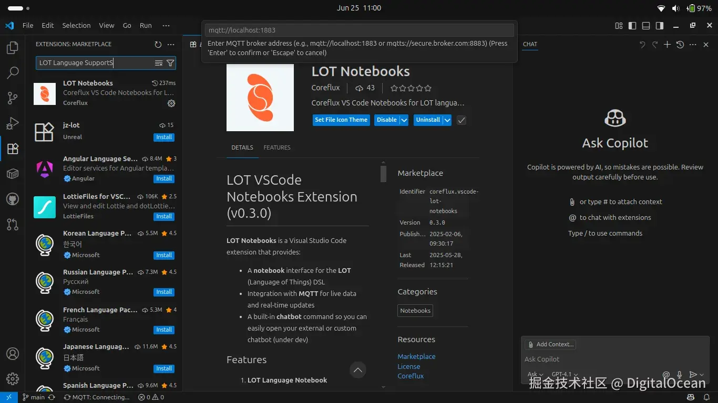Open the Run menu
The height and width of the screenshot is (403, 718).
point(146,25)
